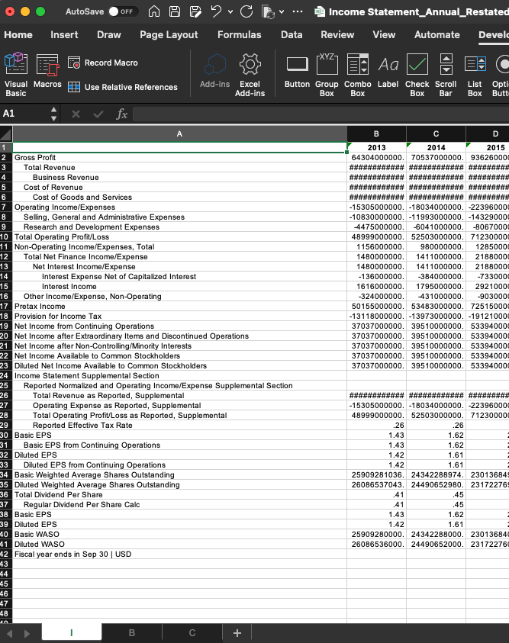Click the 2014 header cell

pyautogui.click(x=436, y=147)
